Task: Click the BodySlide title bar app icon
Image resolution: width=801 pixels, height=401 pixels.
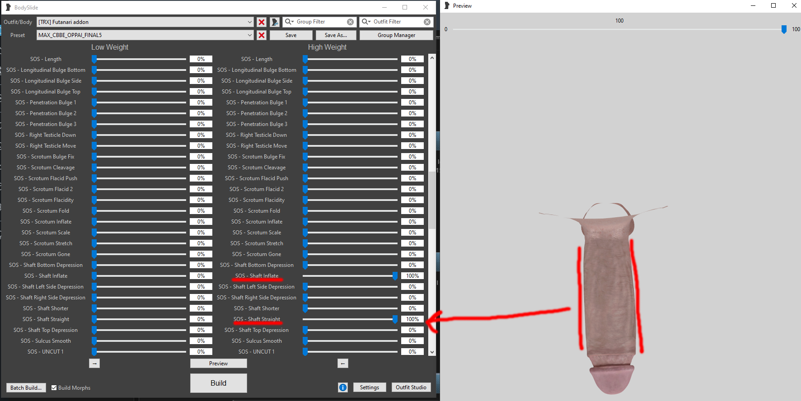Action: (8, 7)
